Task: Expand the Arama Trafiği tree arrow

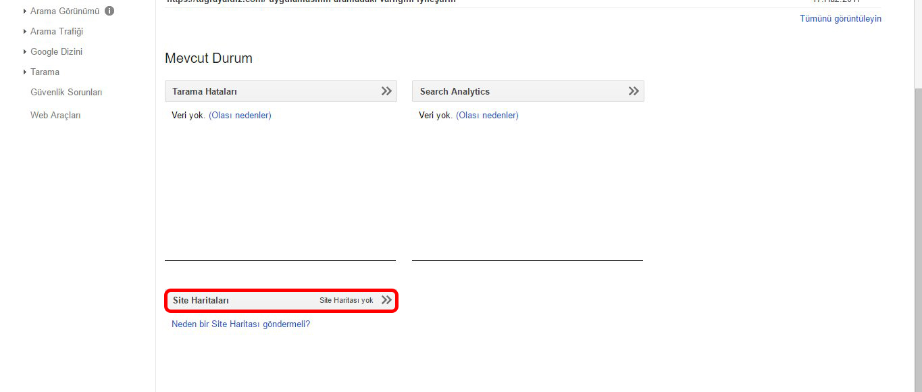Action: click(25, 32)
